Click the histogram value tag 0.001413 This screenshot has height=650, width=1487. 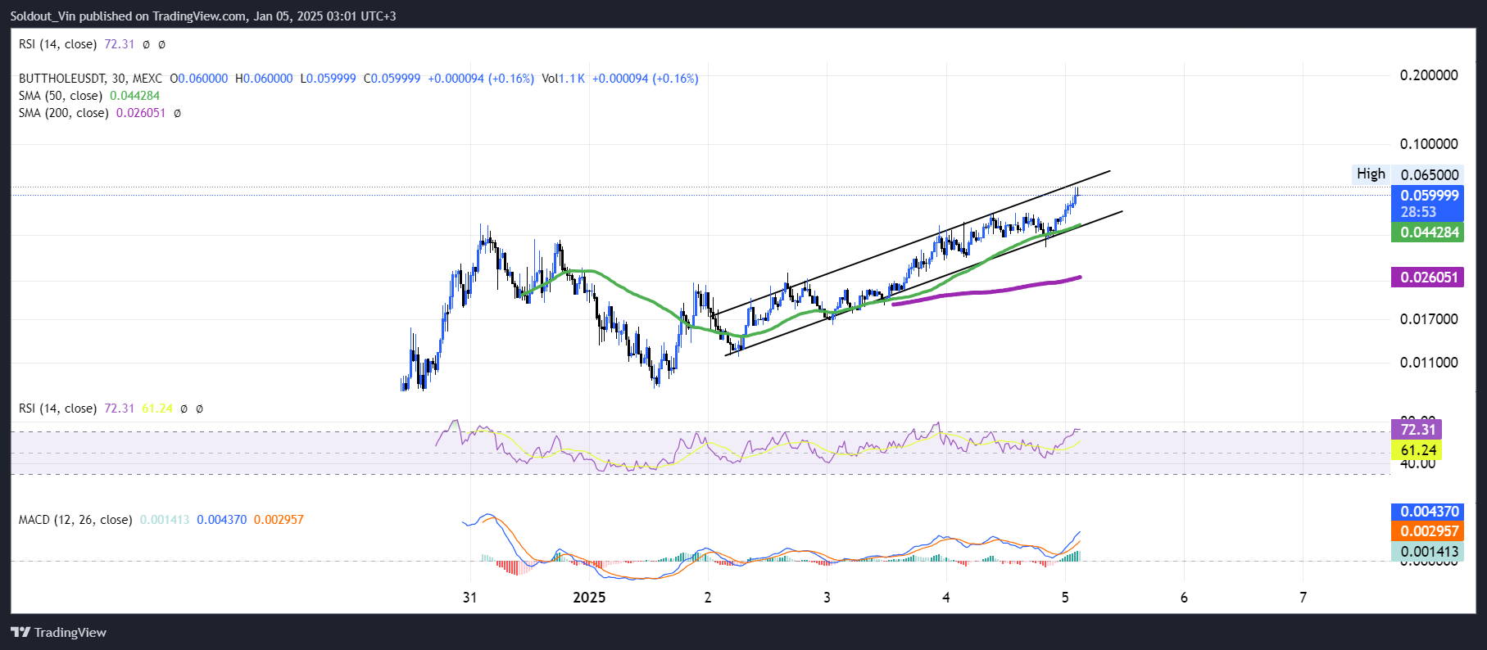pos(1429,552)
